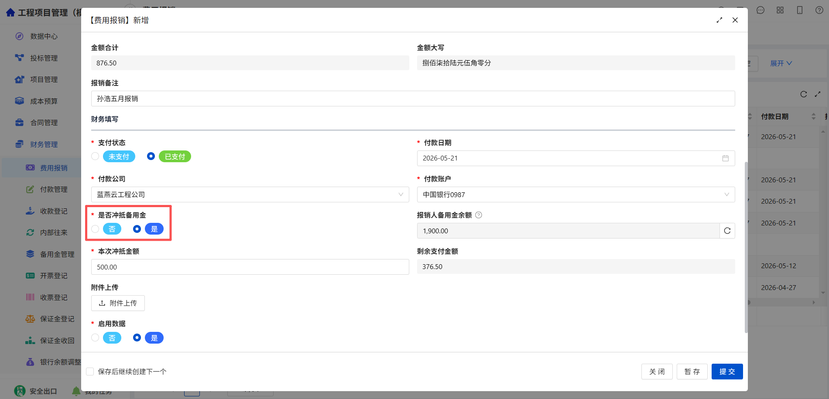Click 剩余支付金额 value 376.50

(576, 266)
